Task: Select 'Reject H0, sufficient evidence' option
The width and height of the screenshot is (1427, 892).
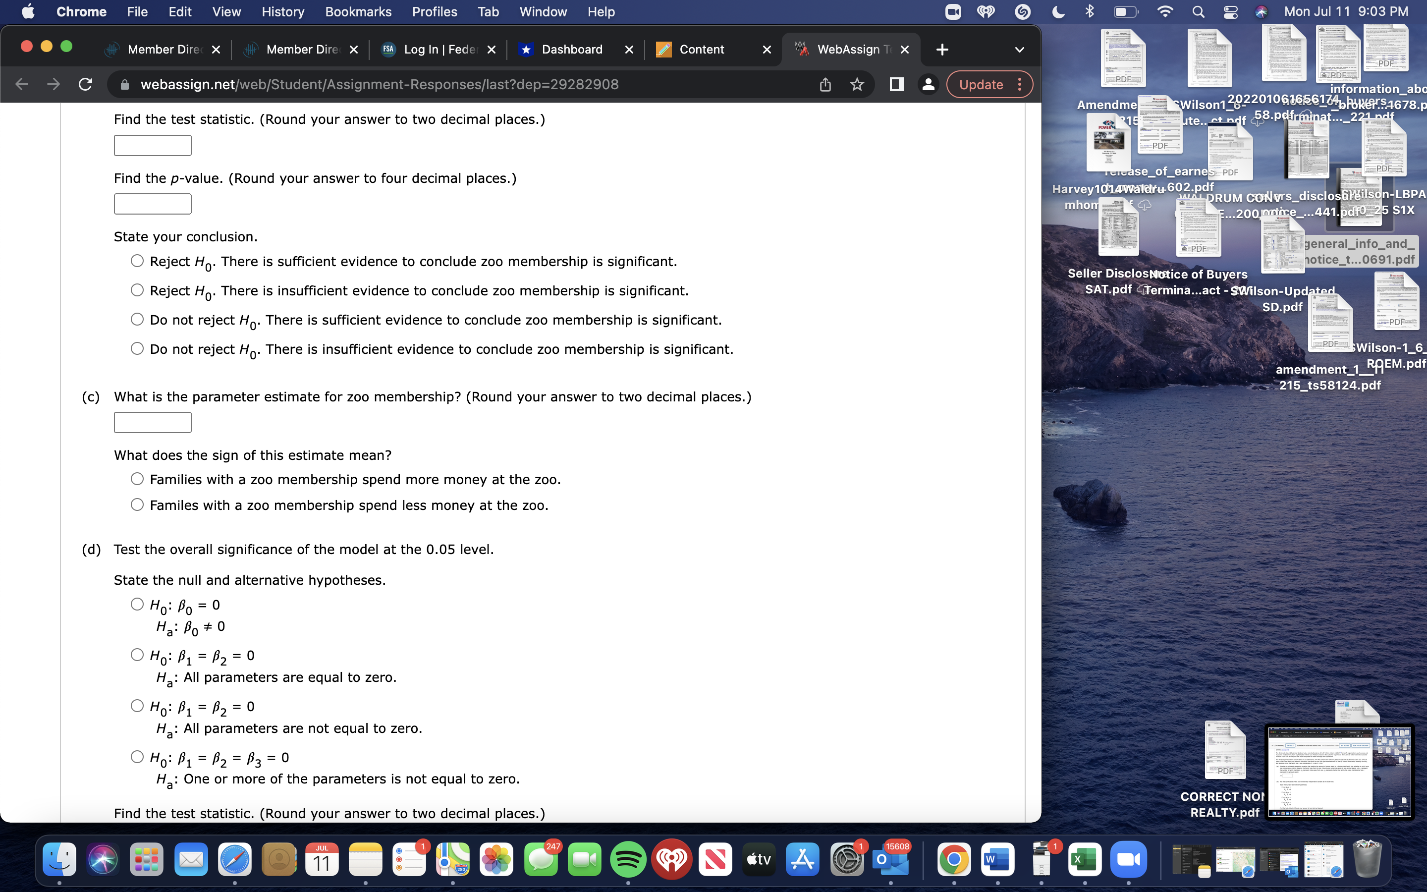Action: point(137,261)
